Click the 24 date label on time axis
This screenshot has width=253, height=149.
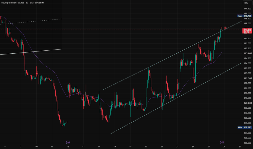click(x=193, y=147)
